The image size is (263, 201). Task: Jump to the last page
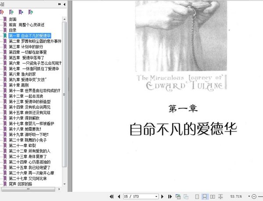(x=170, y=197)
